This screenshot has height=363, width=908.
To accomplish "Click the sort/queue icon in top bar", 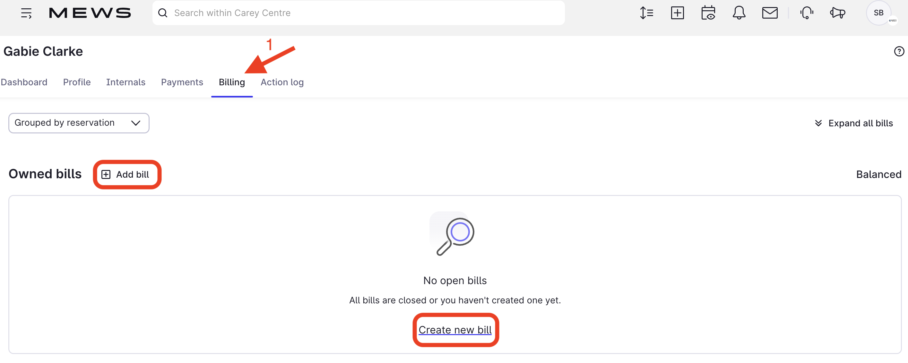I will click(x=646, y=13).
